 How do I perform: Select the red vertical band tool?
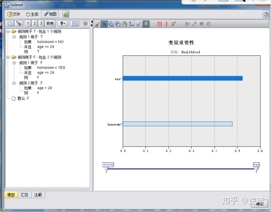[x=166, y=24]
